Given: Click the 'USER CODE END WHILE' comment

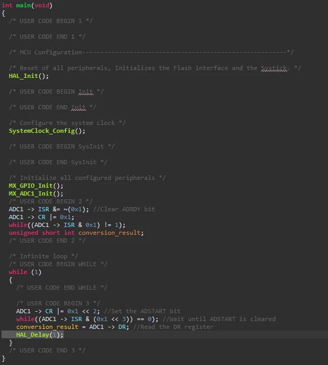Looking at the screenshot, I should [x=62, y=288].
